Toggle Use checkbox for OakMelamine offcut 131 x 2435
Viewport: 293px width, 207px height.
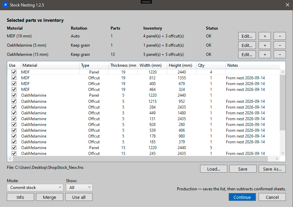pyautogui.click(x=14, y=118)
